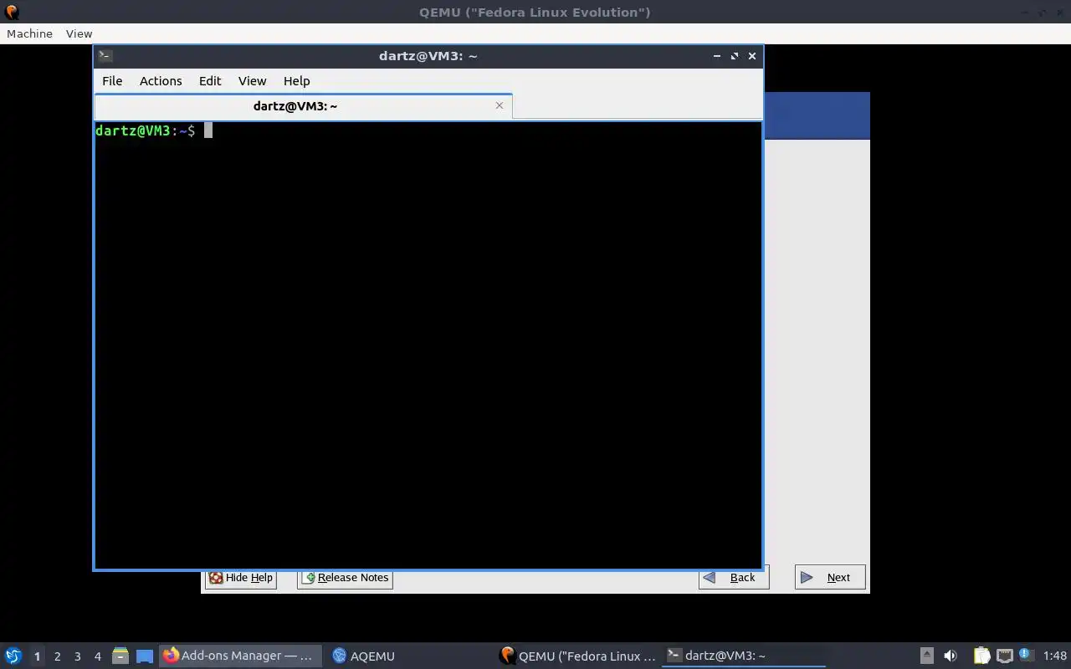Open the notification alert tray icon
This screenshot has width=1071, height=669.
click(x=1025, y=655)
